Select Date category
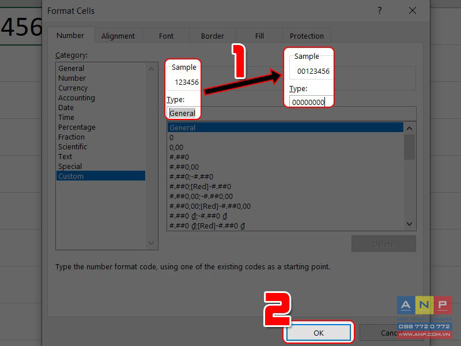The image size is (461, 346). (x=100, y=107)
